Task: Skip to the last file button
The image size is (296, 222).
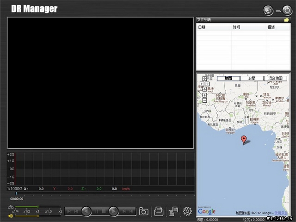Action: click(131, 211)
